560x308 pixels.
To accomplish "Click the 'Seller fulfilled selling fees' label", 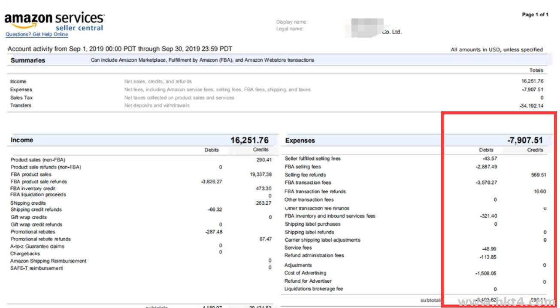I will (312, 158).
